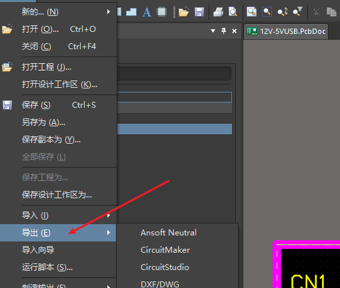Click the zoom selected area icon

(x=267, y=12)
